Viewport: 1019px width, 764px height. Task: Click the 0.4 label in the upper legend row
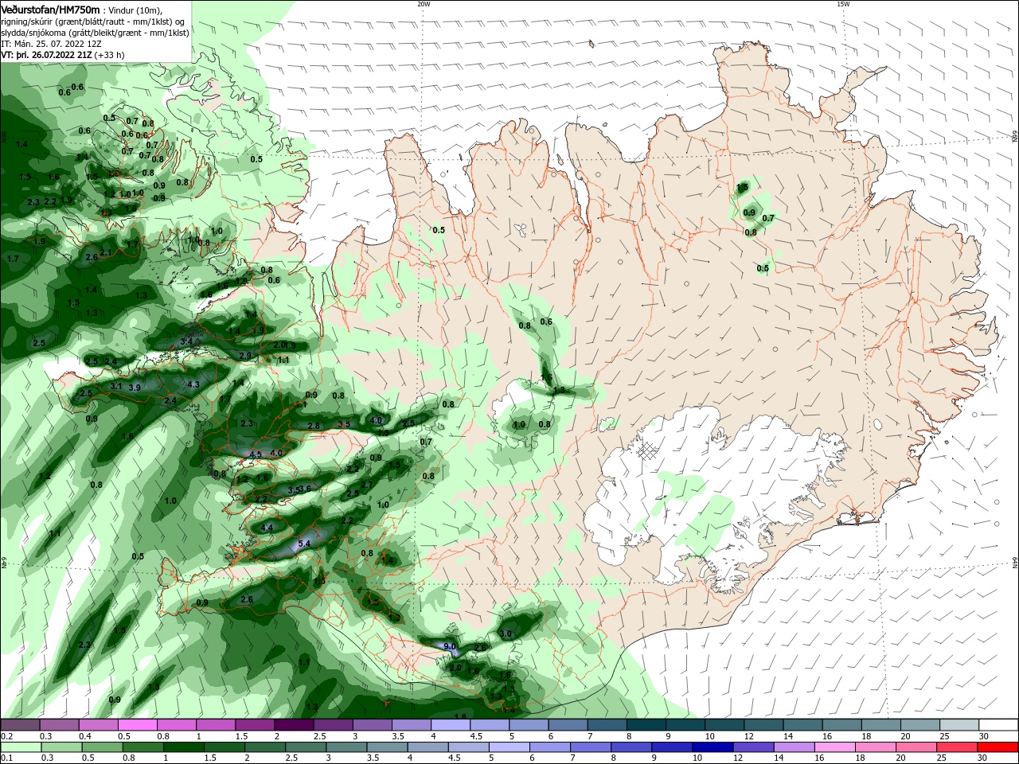[85, 737]
